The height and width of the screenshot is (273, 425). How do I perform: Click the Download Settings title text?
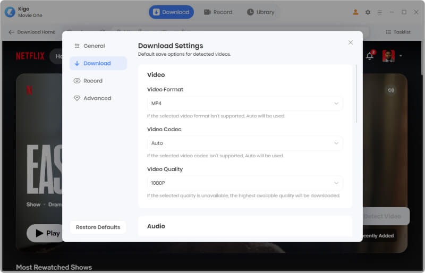[x=171, y=46]
